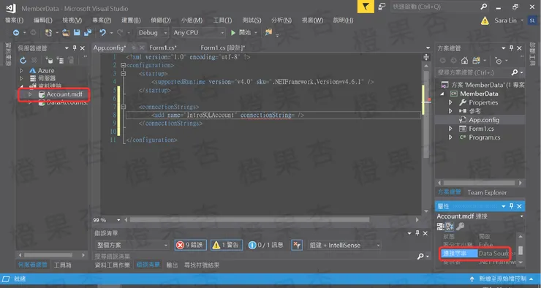The width and height of the screenshot is (541, 288).
Task: Click the search magnifier in Quick Launch
Action: point(484,7)
